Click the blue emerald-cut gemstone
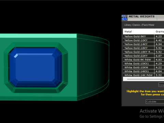Viewport: 164px width, 123px height. point(36,68)
